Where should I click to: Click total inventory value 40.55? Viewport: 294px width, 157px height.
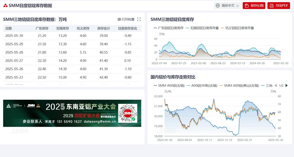[x=103, y=52]
